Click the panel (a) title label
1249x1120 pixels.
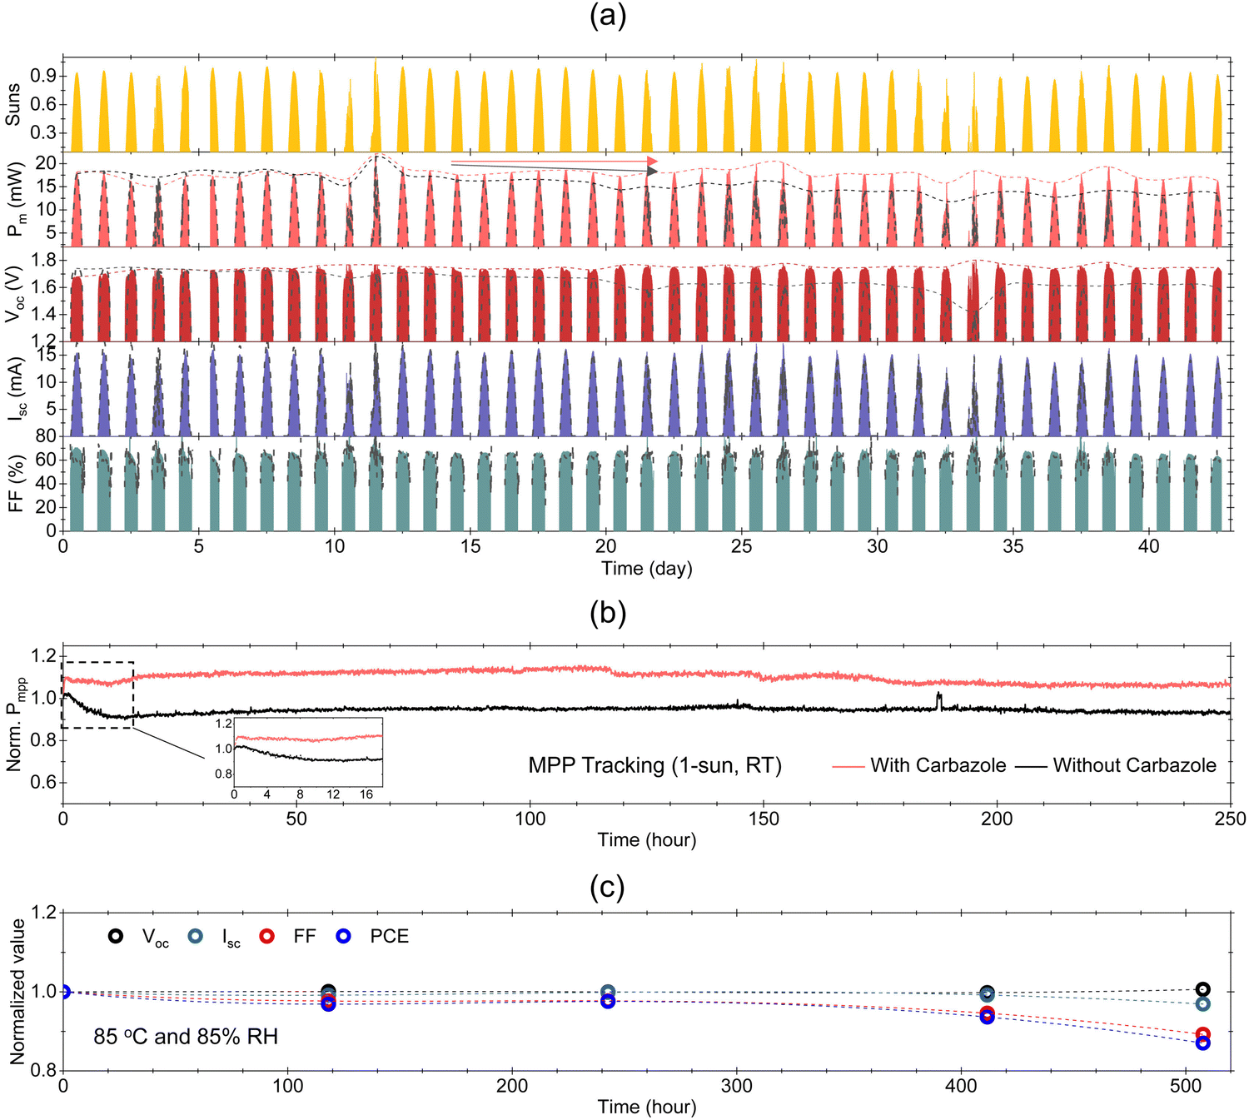(607, 16)
